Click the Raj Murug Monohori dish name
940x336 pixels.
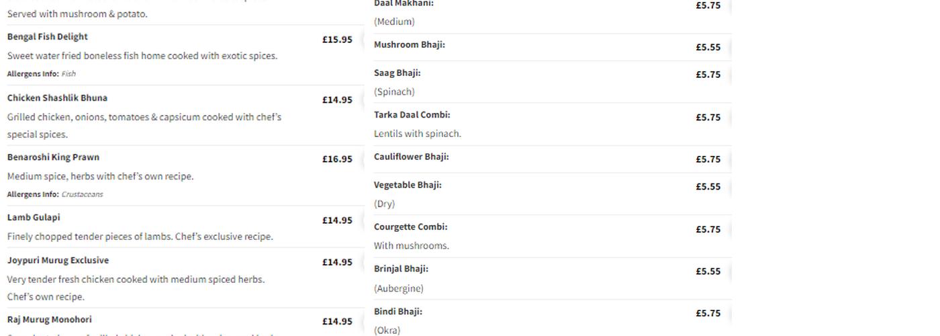[x=50, y=320]
